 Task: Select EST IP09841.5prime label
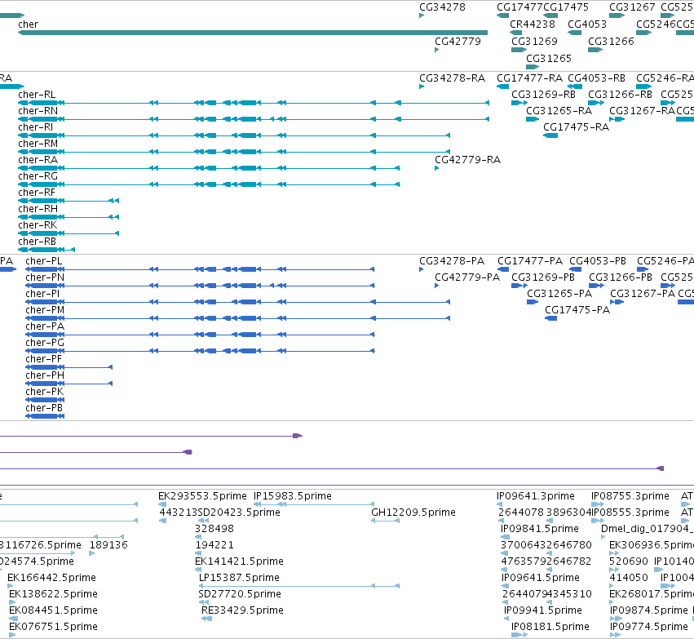[540, 529]
